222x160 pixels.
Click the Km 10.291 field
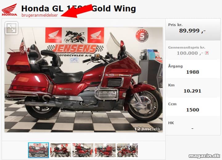pos(193,88)
